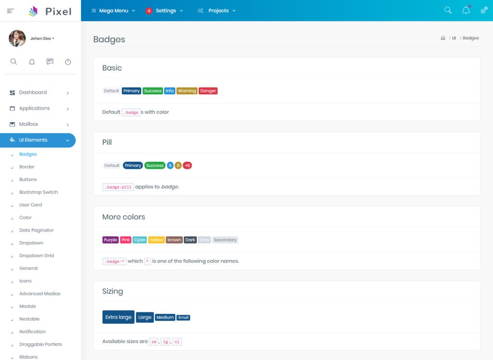Image resolution: width=493 pixels, height=360 pixels.
Task: Click the red 4 badge beside Settings
Action: click(x=149, y=11)
